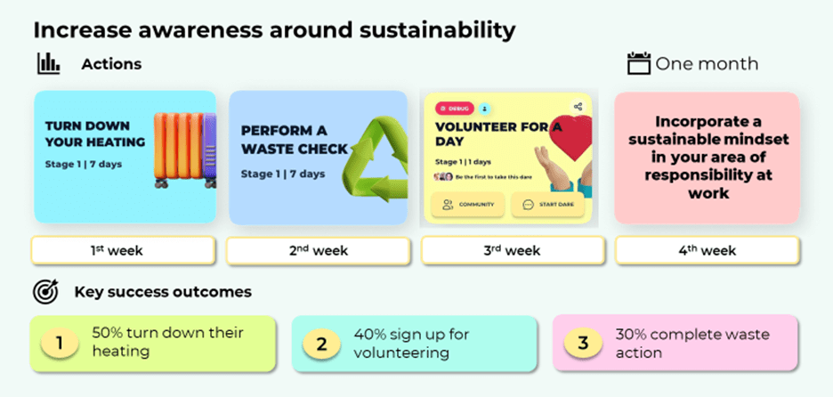Click the share icon on Volunteer card
This screenshot has height=397, width=833.
[578, 106]
